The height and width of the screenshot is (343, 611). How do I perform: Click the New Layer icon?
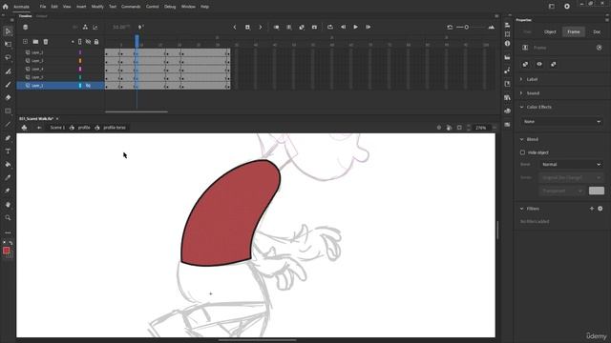coord(26,42)
